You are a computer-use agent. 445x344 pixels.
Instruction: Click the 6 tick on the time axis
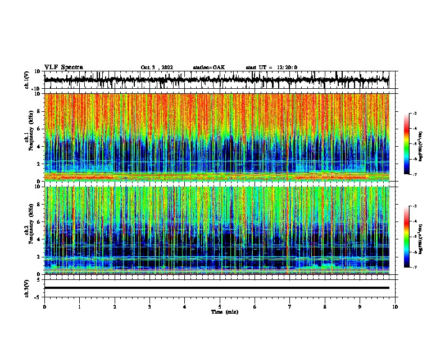click(x=255, y=307)
